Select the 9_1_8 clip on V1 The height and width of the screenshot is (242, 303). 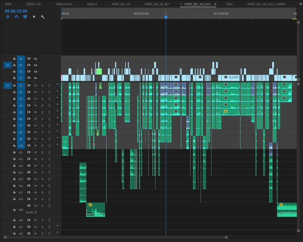pos(230,77)
